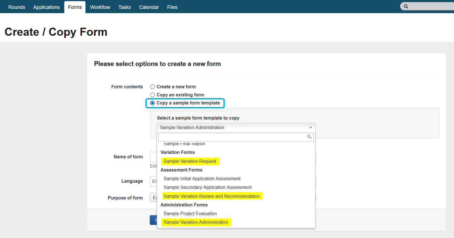Select the 'Create a new form' radio button
Screen dimensions: 454x238
153,87
